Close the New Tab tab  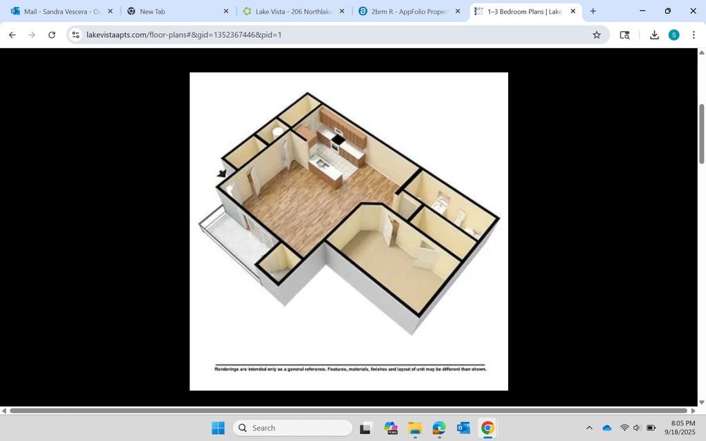point(226,12)
